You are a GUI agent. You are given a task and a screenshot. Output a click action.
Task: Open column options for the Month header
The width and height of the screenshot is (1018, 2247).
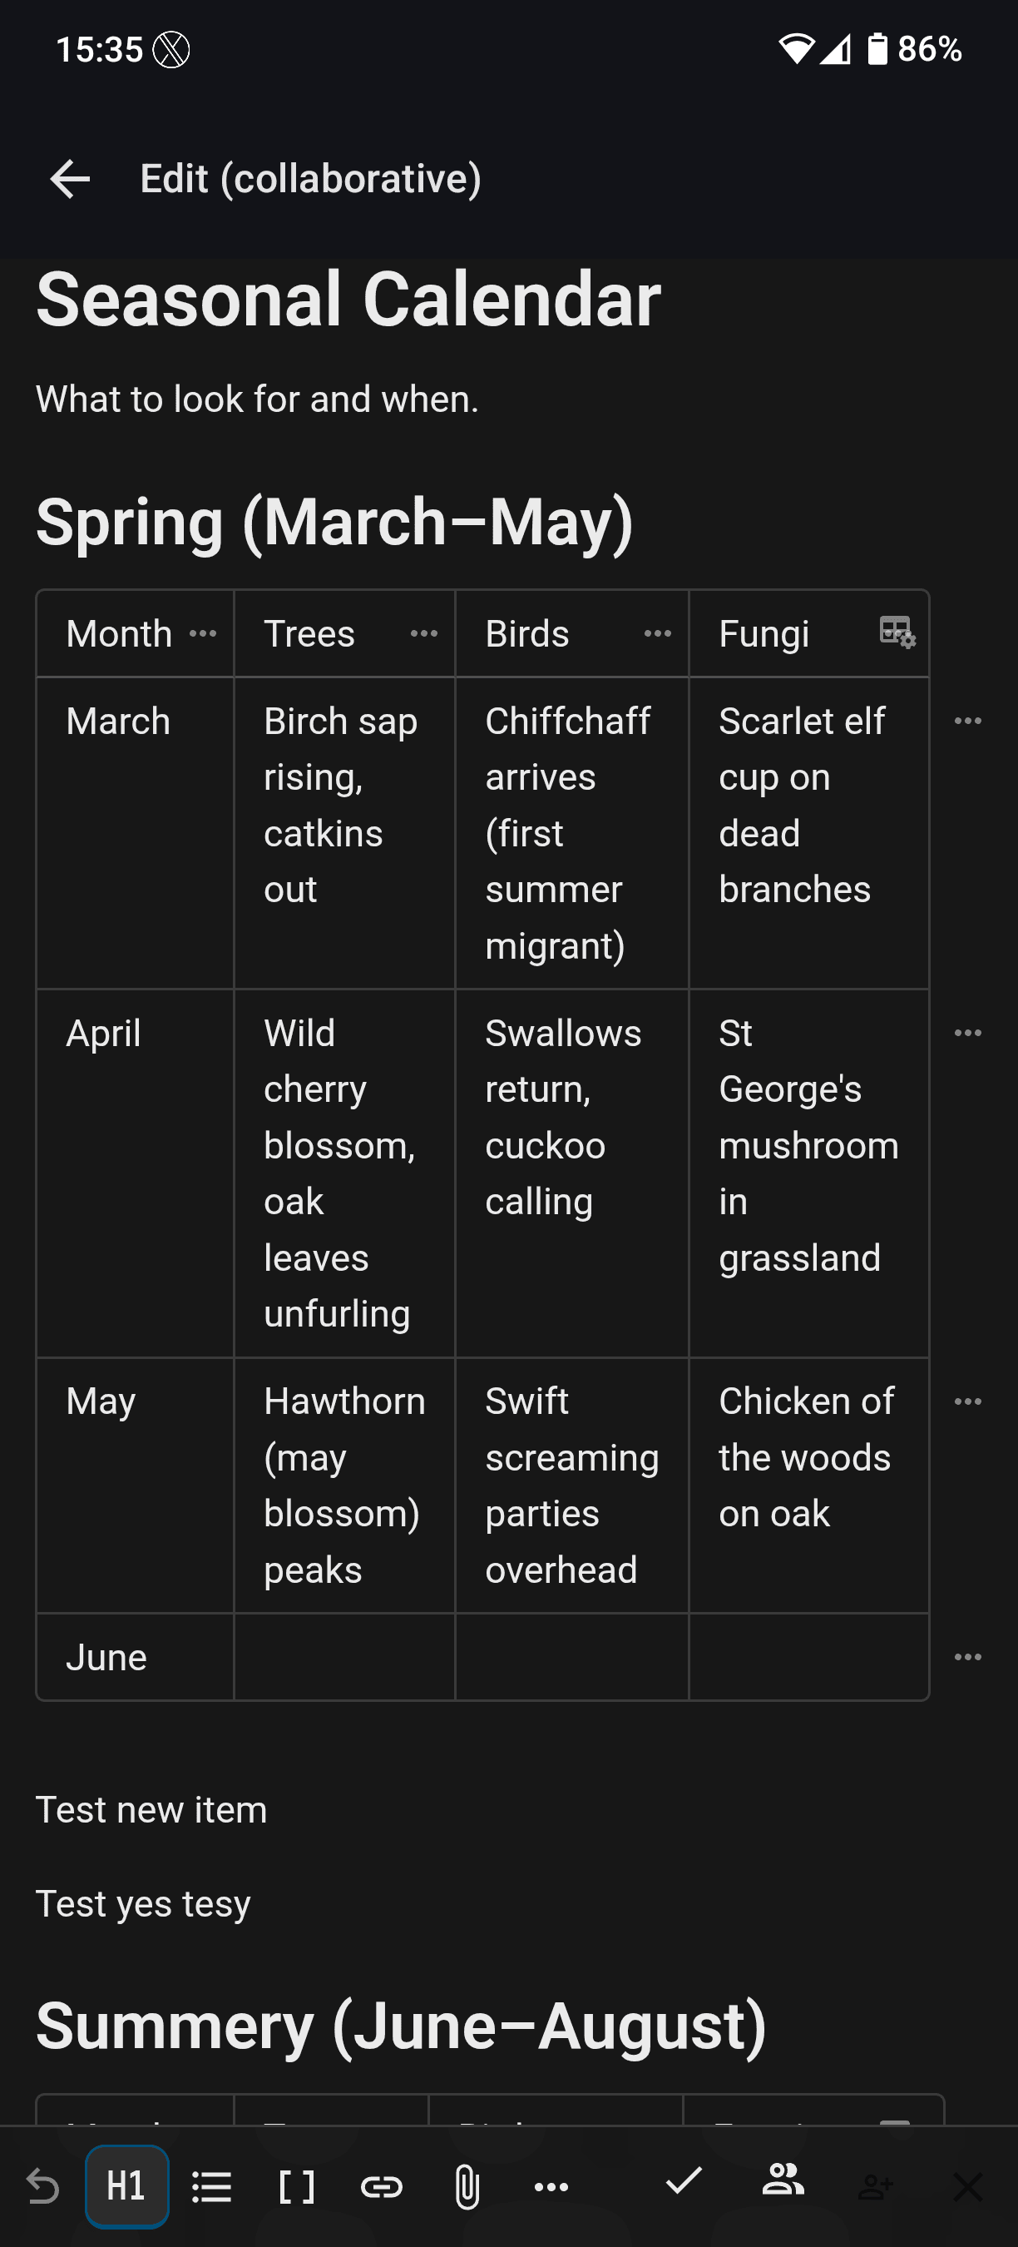click(203, 633)
